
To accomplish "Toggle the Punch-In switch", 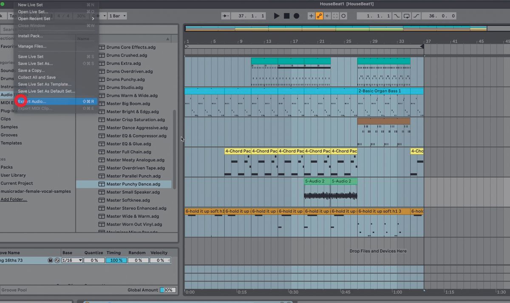I will point(397,16).
